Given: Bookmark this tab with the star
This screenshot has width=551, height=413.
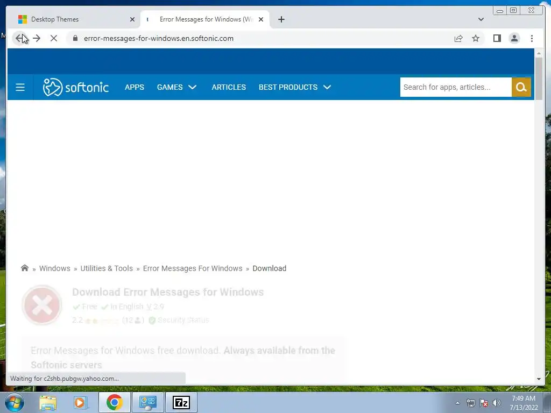Looking at the screenshot, I should (x=476, y=38).
